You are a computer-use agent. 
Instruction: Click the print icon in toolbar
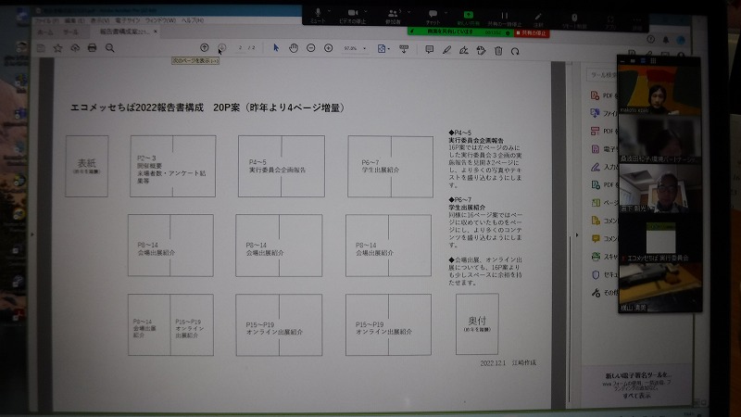(92, 48)
